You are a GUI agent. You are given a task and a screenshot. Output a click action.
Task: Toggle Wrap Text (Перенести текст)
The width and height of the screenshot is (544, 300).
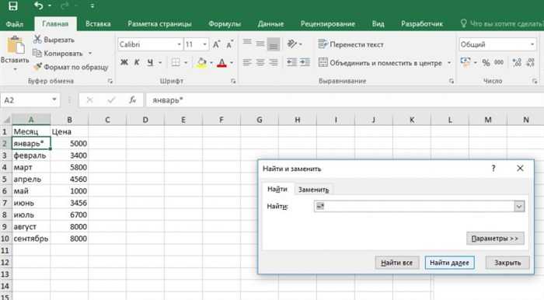[350, 44]
